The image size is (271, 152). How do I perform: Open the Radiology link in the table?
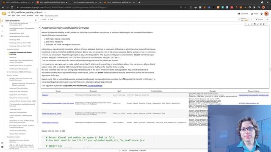pos(45,95)
